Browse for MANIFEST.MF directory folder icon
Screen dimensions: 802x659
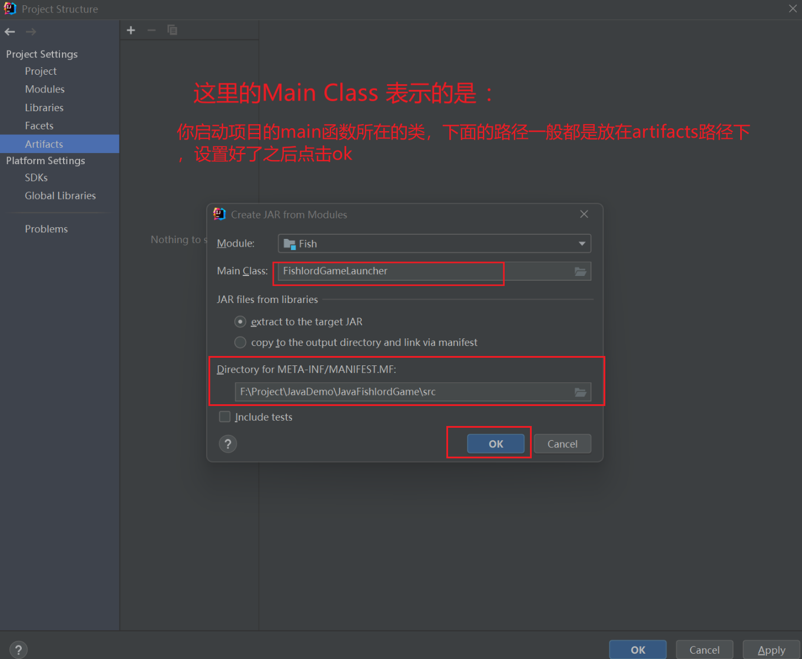click(581, 392)
